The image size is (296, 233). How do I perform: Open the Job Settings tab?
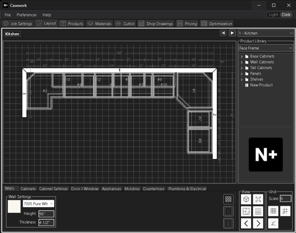[x=17, y=24]
